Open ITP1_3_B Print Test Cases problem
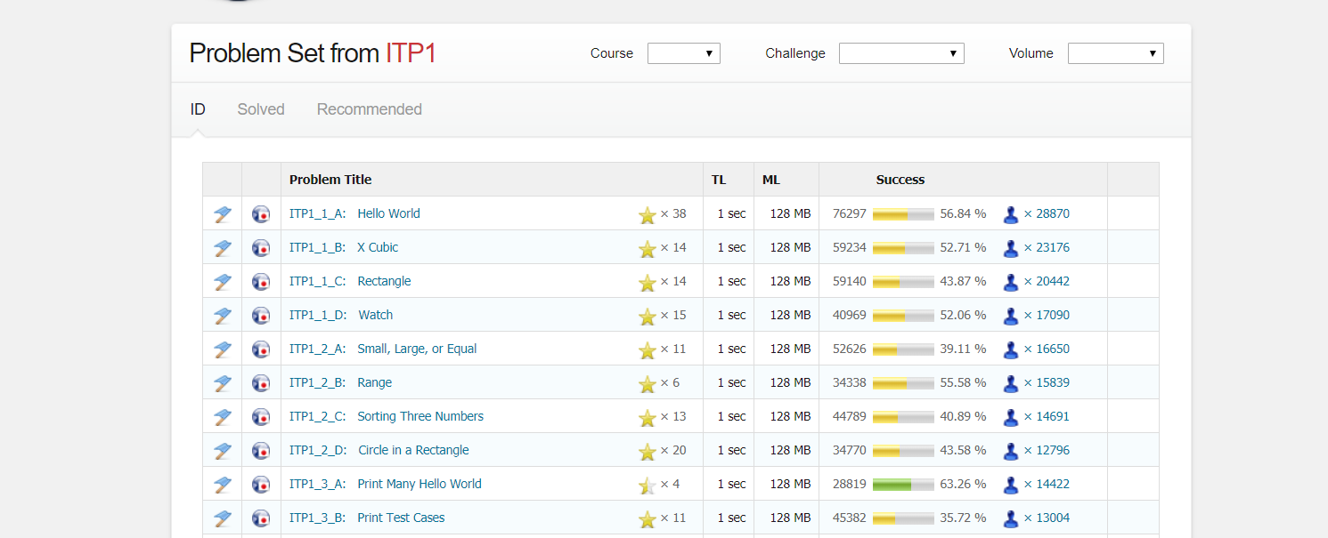The image size is (1328, 538). tap(367, 518)
